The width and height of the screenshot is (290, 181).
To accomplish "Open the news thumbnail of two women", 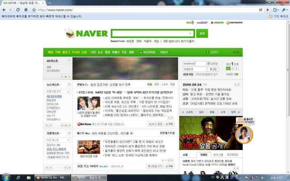I will pos(89,103).
